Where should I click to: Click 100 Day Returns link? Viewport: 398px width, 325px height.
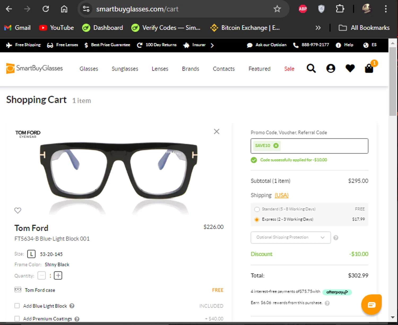click(157, 45)
